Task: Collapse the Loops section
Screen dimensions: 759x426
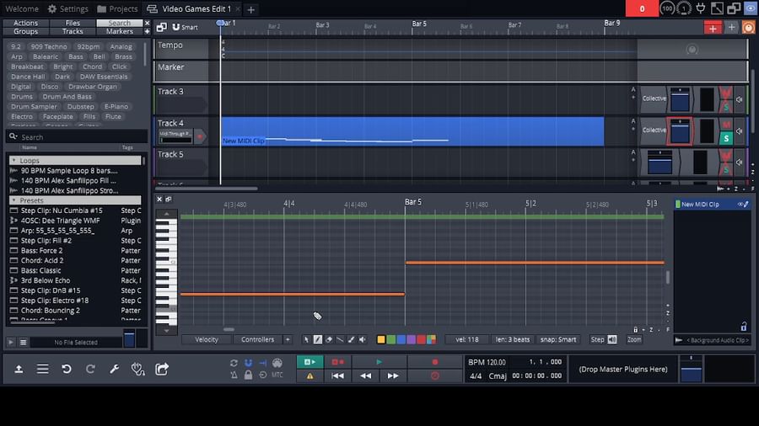Action: coord(13,160)
